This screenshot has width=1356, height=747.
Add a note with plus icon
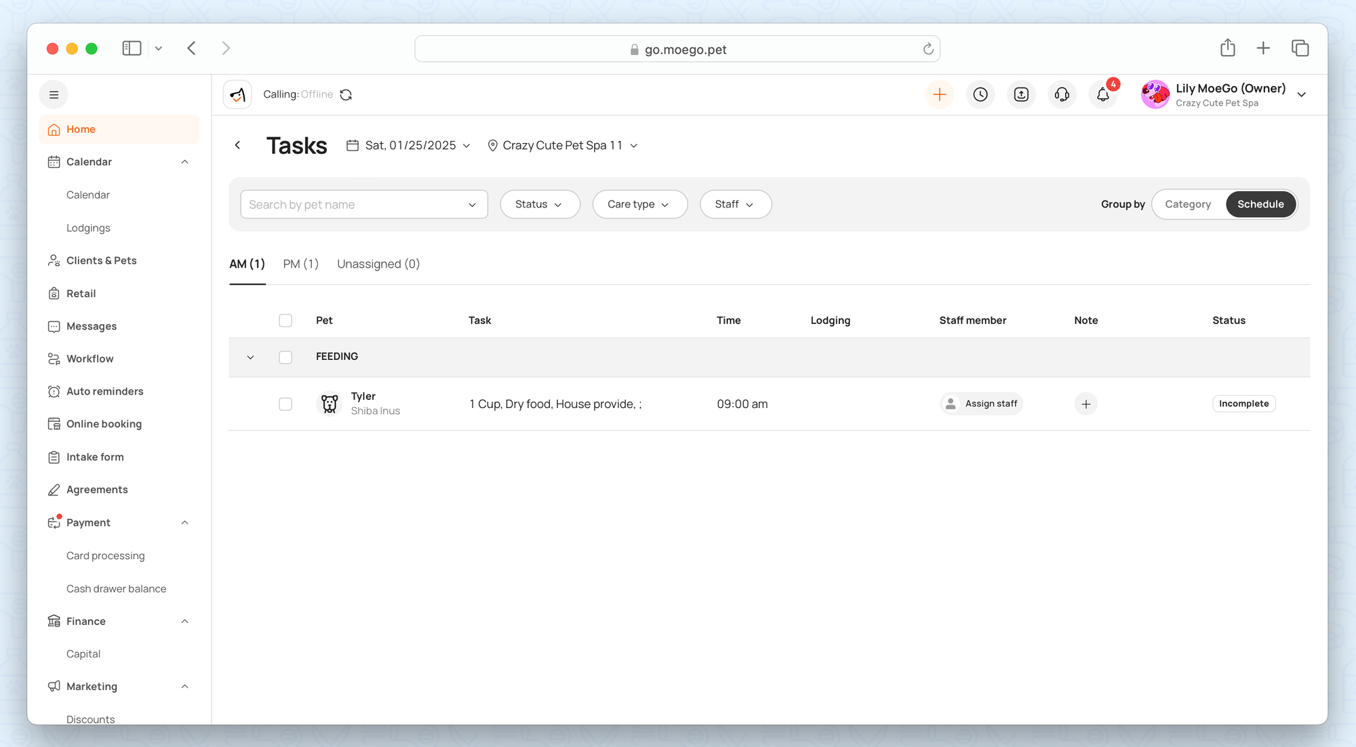point(1085,404)
